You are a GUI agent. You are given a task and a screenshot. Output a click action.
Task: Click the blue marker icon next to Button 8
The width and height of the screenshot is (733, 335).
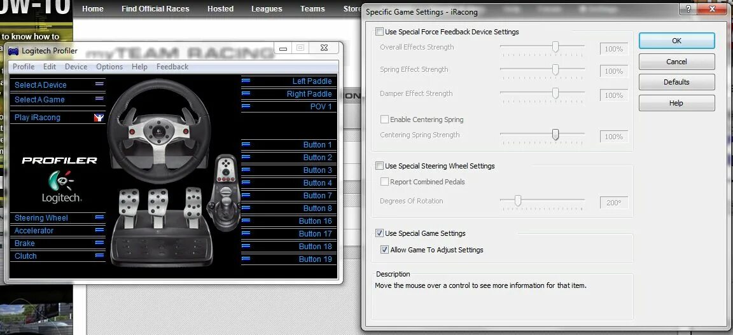point(246,208)
